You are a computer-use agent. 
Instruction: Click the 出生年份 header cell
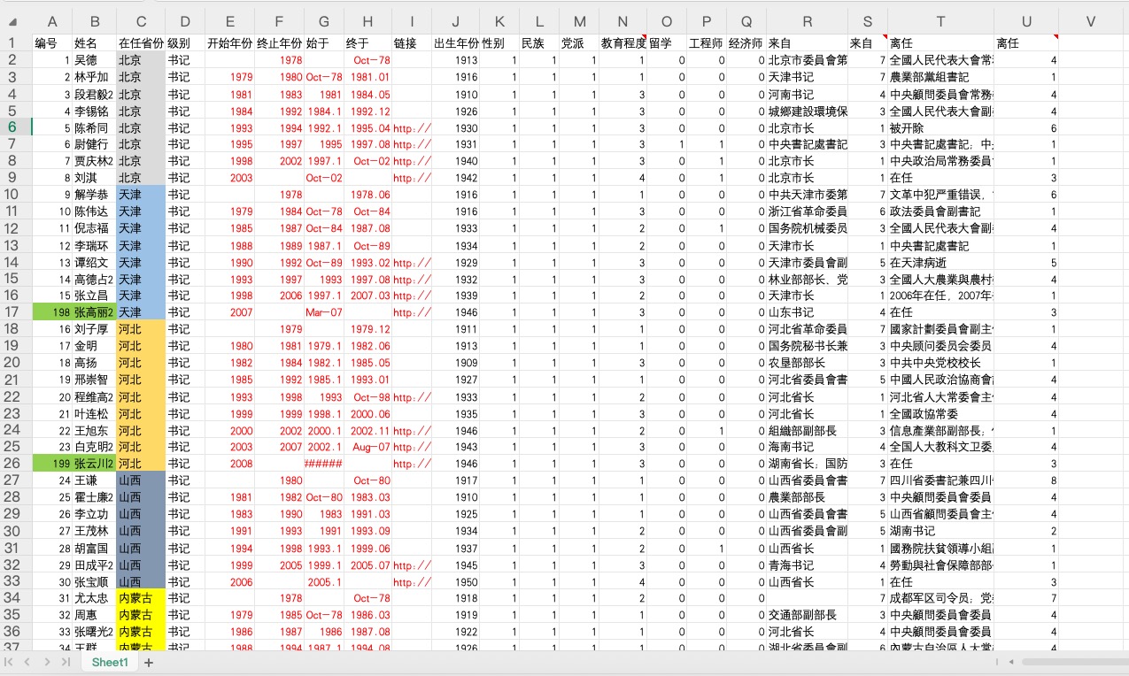(x=455, y=42)
